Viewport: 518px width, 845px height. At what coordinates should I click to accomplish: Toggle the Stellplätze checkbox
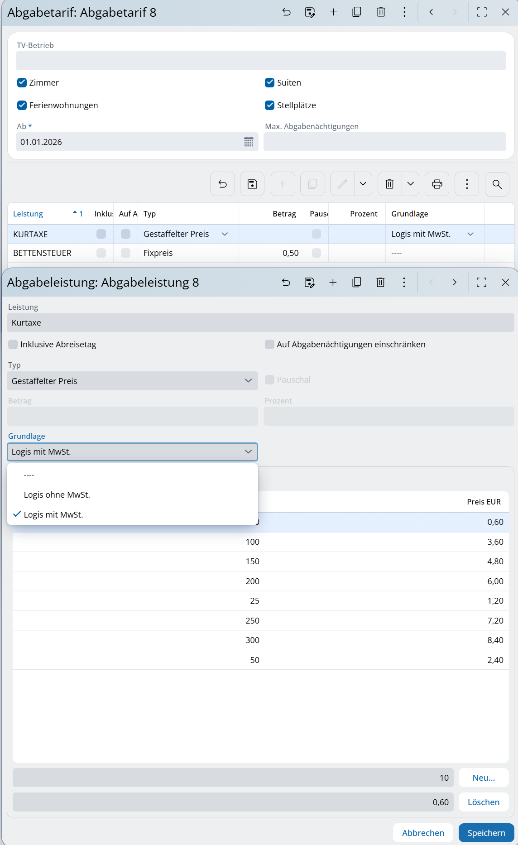click(270, 105)
